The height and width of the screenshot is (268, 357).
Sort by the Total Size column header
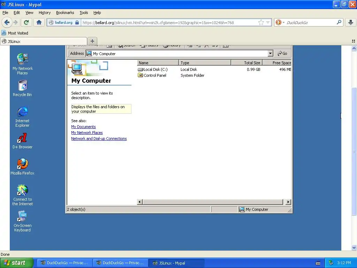coord(247,63)
